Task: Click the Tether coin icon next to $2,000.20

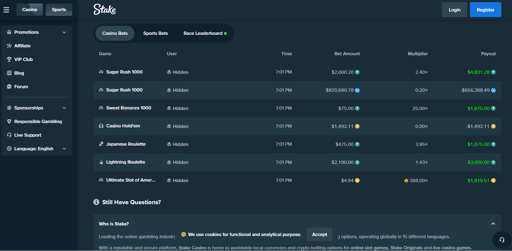Action: point(357,72)
